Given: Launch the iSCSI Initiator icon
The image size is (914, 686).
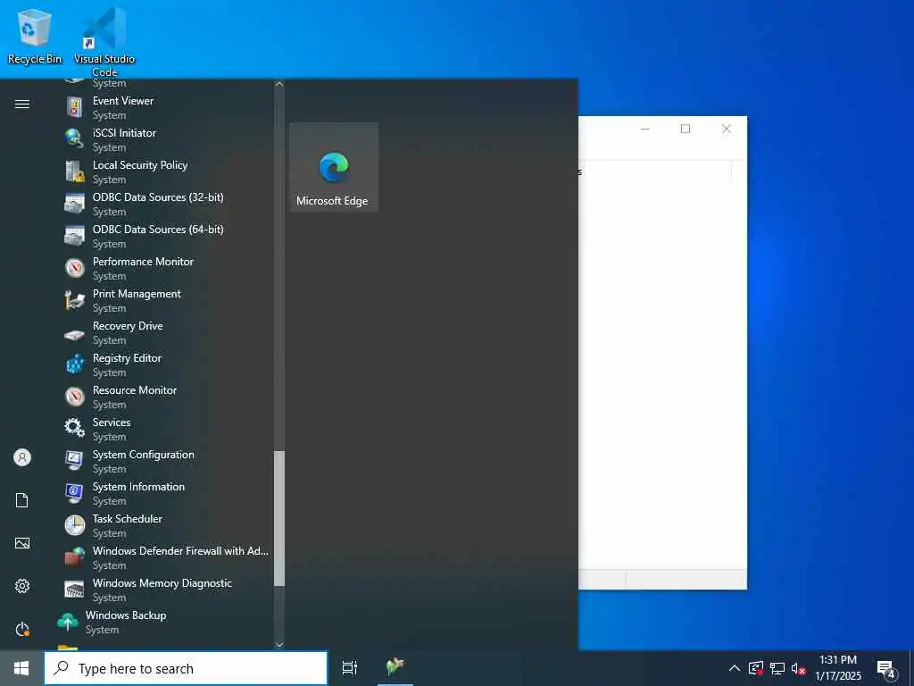Looking at the screenshot, I should (74, 138).
